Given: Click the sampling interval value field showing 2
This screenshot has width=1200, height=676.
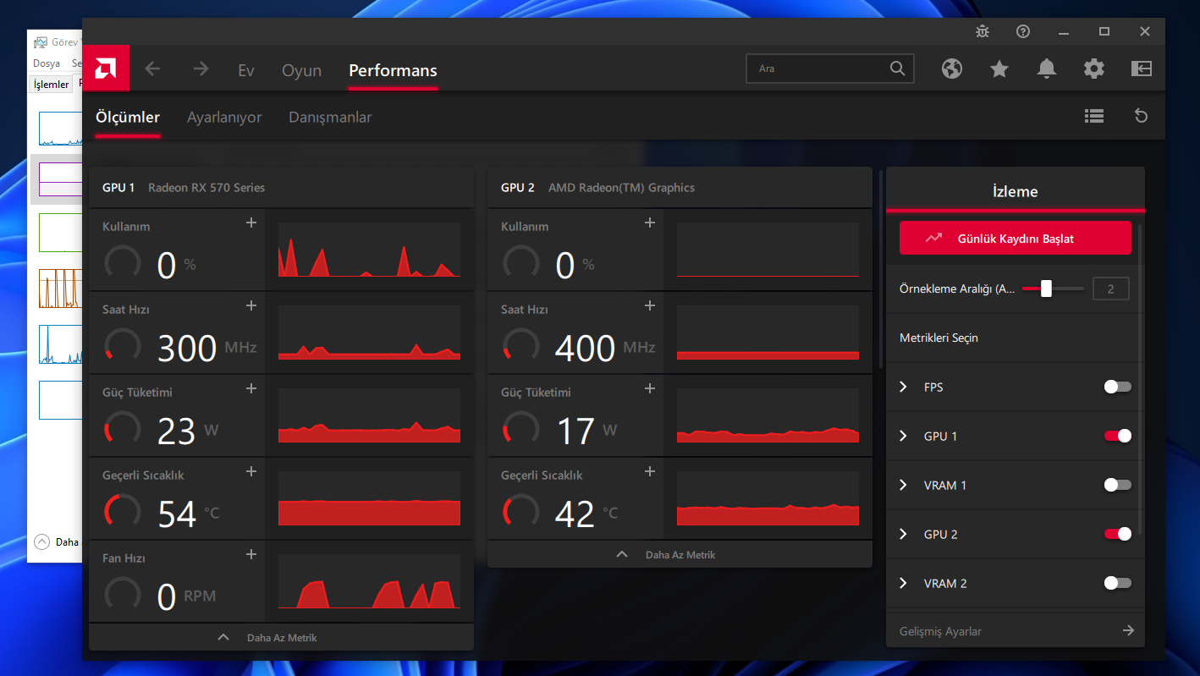Looking at the screenshot, I should 1111,289.
